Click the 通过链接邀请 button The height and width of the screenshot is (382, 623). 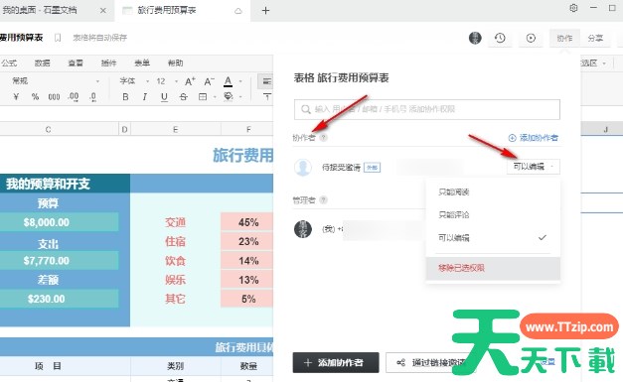coord(430,362)
